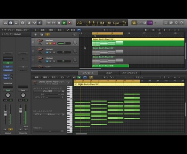This screenshot has width=187, height=154.
Task: Toggle the yellow Link button in piano roll
Action: [x=91, y=77]
